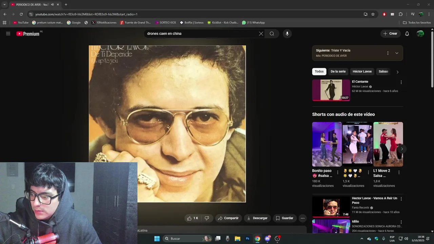Click Compartir share button

228,218
